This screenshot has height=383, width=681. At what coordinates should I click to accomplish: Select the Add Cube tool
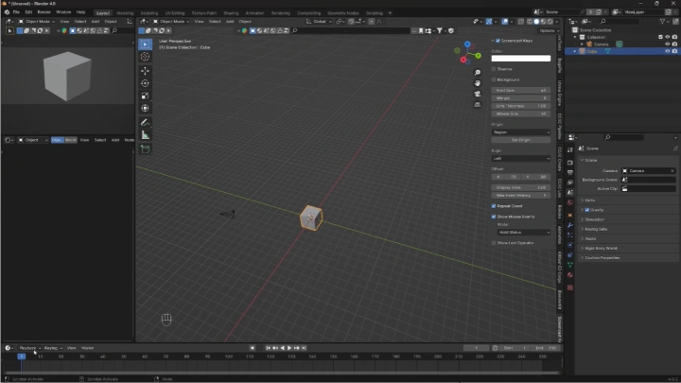pyautogui.click(x=145, y=149)
